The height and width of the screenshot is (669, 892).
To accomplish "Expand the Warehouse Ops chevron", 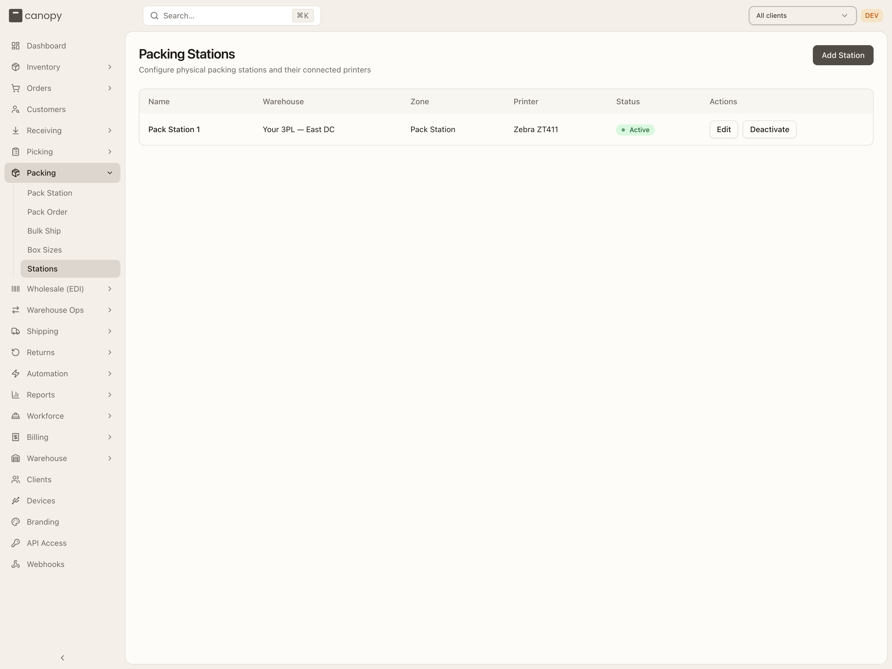I will pos(110,310).
